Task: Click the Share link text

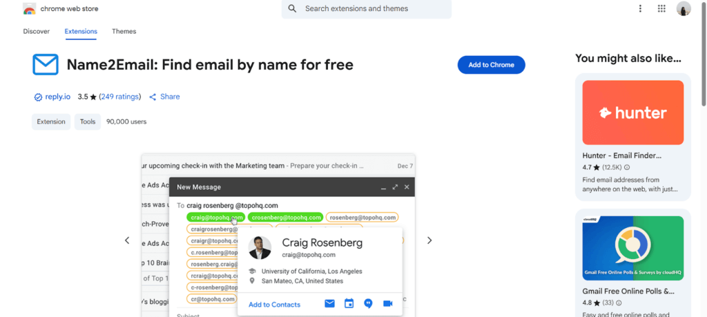Action: click(x=170, y=97)
